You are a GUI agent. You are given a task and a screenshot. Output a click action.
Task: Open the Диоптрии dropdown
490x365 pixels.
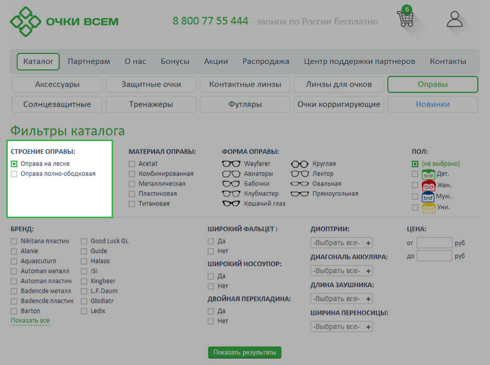coord(341,243)
